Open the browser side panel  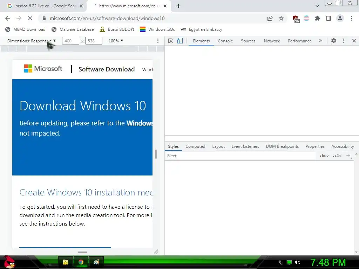tap(329, 18)
